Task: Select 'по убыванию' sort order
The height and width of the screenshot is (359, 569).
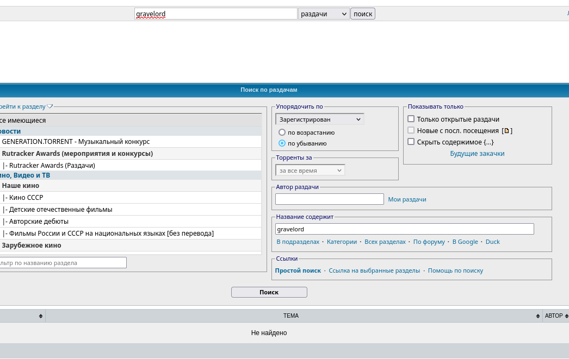Action: 282,143
